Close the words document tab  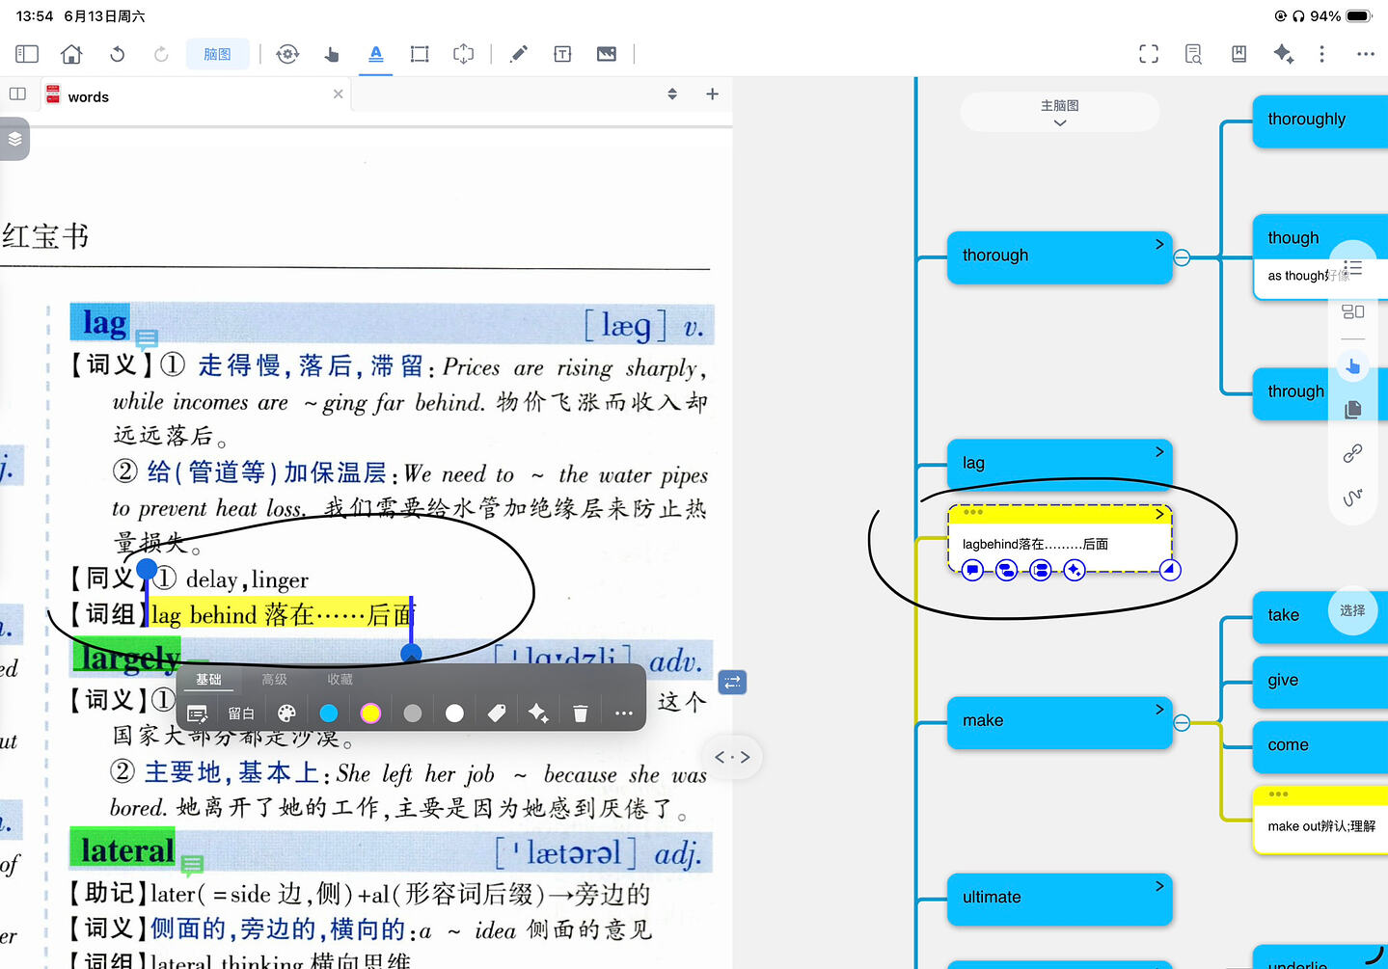338,94
